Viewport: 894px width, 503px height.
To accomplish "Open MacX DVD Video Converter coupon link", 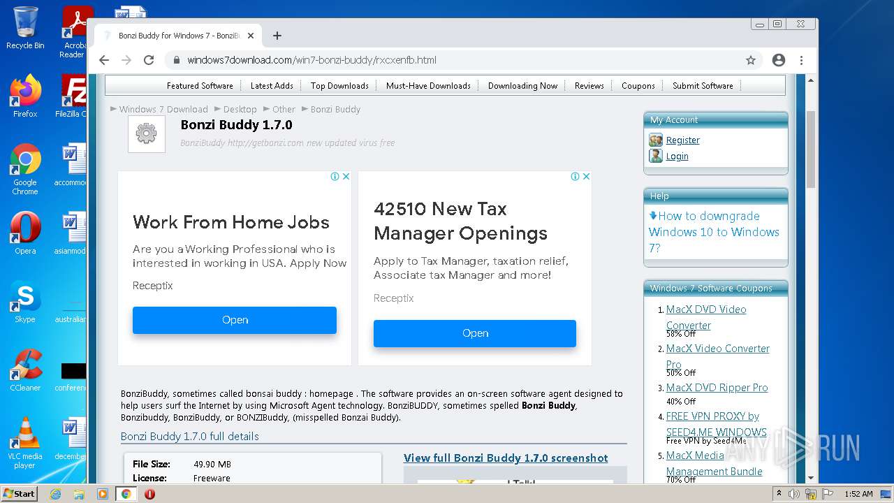I will (706, 317).
